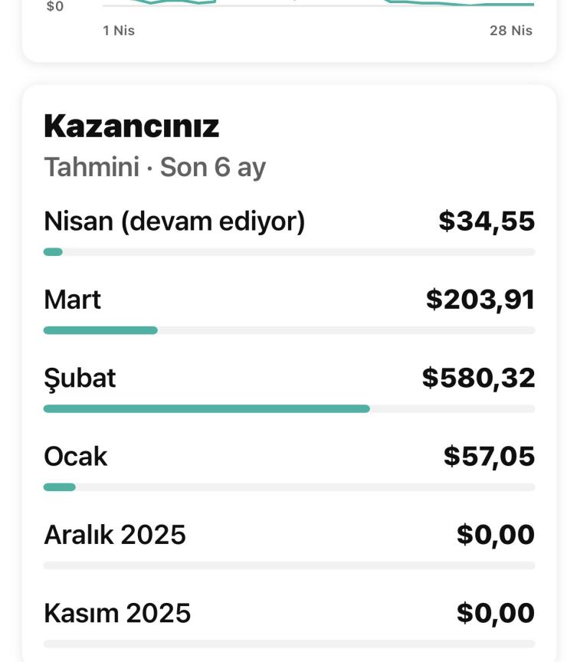Select the Ocak month label
The height and width of the screenshot is (662, 567).
click(x=75, y=457)
